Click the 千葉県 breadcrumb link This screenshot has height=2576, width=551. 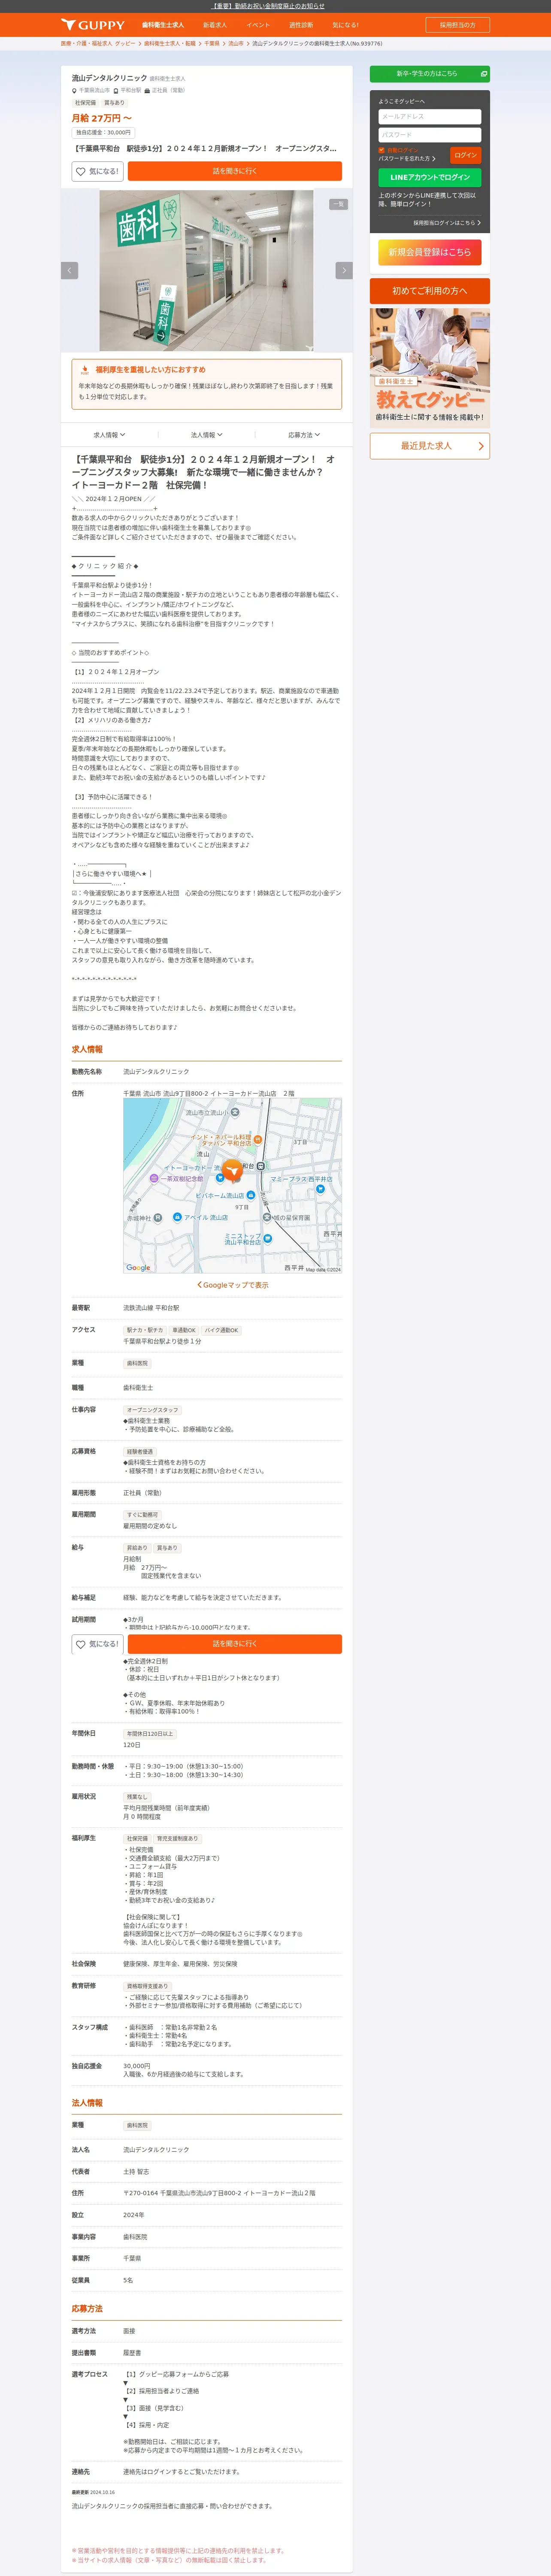pyautogui.click(x=212, y=44)
